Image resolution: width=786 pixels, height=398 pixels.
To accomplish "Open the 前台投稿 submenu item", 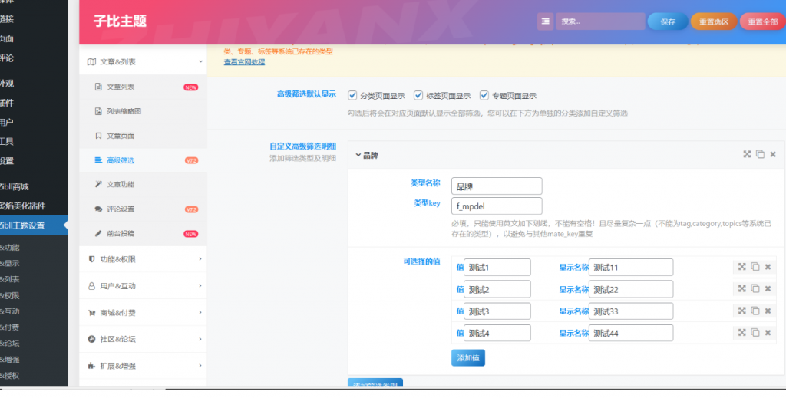I will point(143,233).
